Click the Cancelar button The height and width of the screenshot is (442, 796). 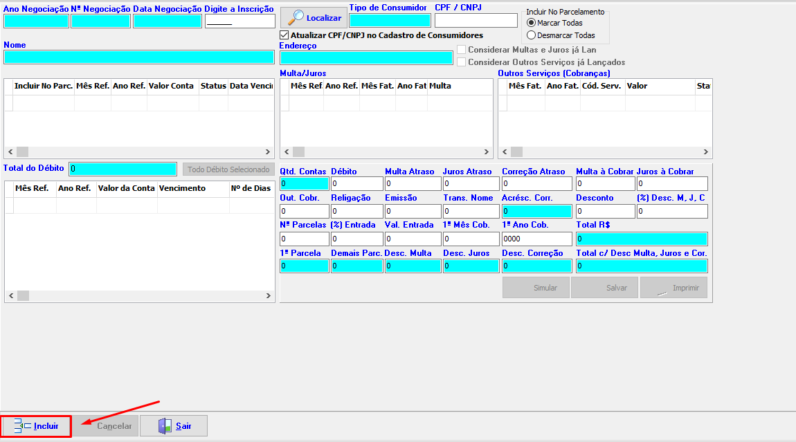106,426
